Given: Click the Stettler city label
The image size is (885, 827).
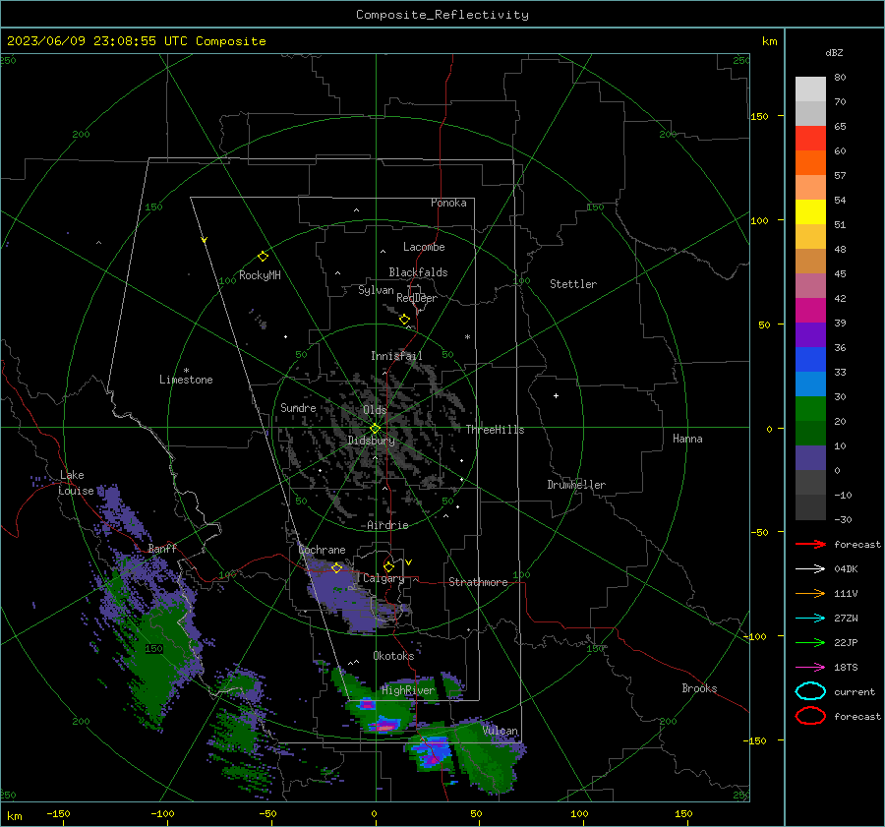Looking at the screenshot, I should point(573,284).
